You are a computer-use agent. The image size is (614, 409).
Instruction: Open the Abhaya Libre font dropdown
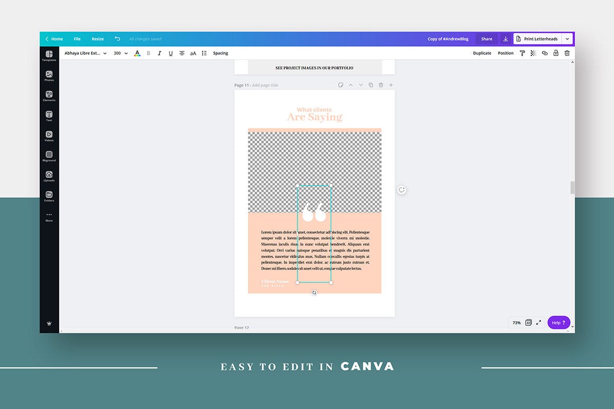[86, 53]
